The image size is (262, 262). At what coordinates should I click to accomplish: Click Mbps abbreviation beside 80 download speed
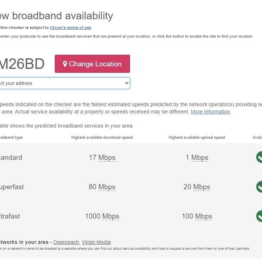(107, 187)
